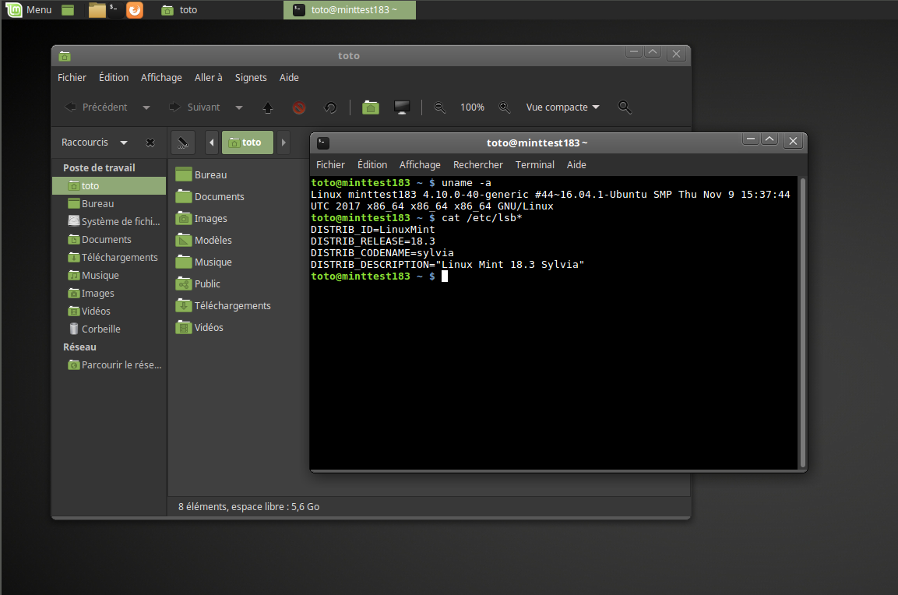Select Téléchargements in the sidebar
Image resolution: width=898 pixels, height=595 pixels.
pyautogui.click(x=119, y=258)
